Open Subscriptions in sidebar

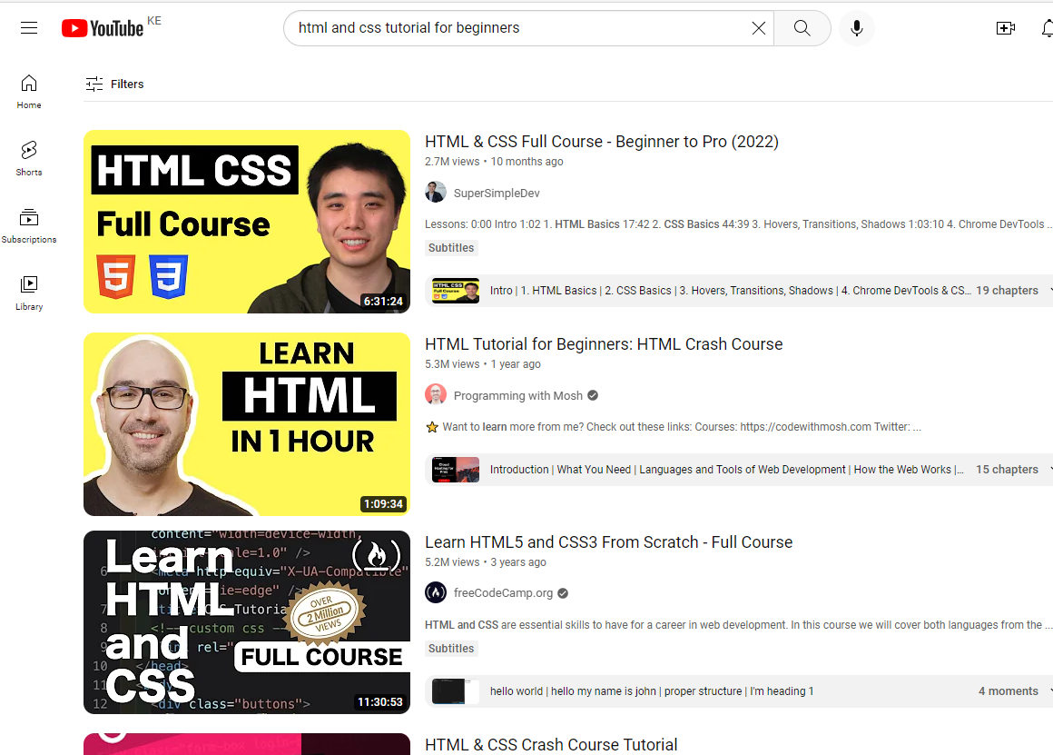29,226
